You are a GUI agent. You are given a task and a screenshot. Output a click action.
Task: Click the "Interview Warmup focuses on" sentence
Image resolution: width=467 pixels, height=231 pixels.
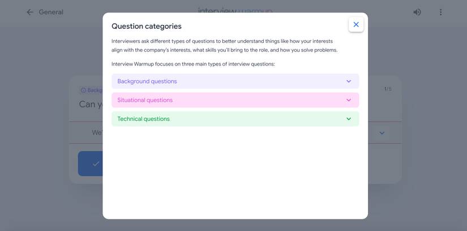click(193, 64)
